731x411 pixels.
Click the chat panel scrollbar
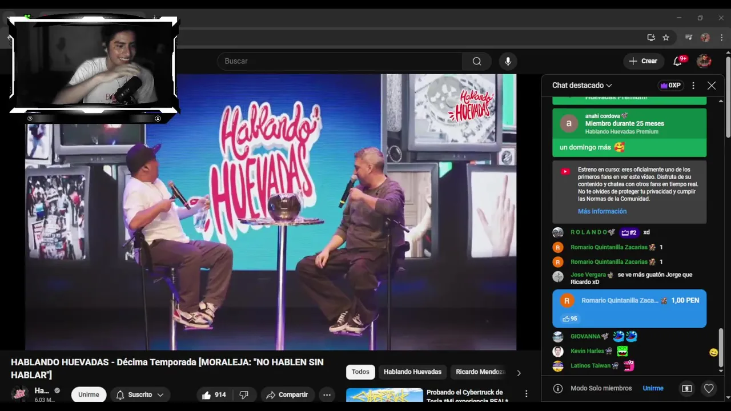[721, 348]
